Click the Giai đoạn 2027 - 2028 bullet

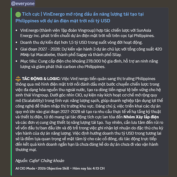(x=91, y=52)
